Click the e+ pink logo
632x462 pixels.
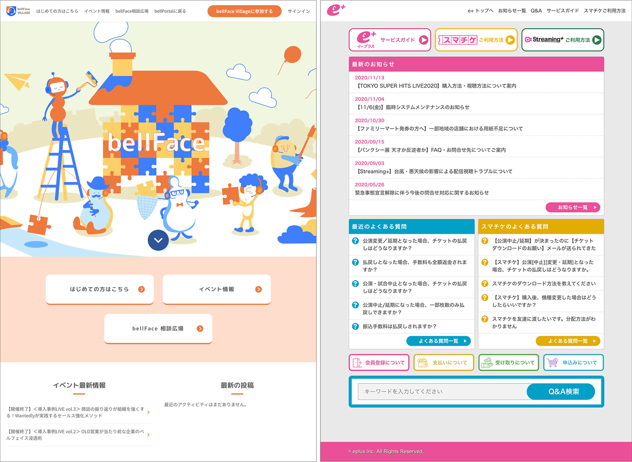(336, 10)
